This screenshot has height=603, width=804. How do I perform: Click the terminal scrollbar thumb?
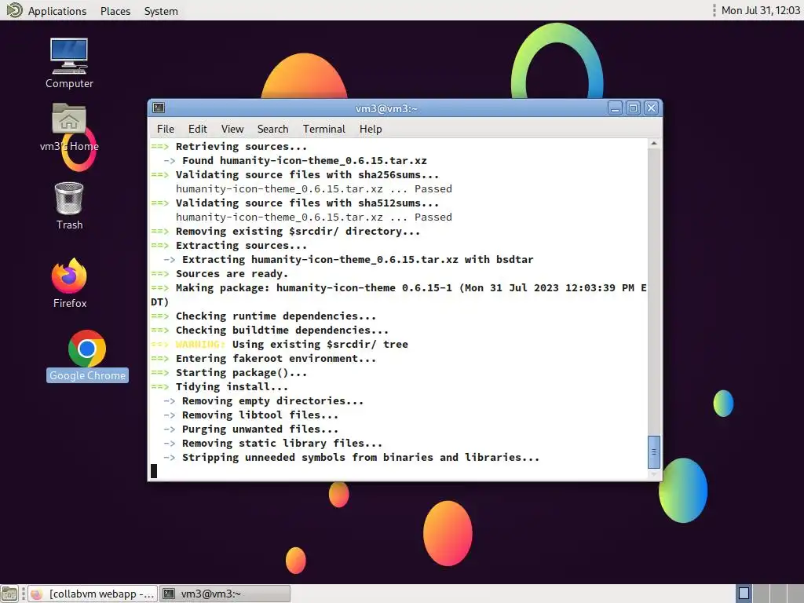pos(654,451)
